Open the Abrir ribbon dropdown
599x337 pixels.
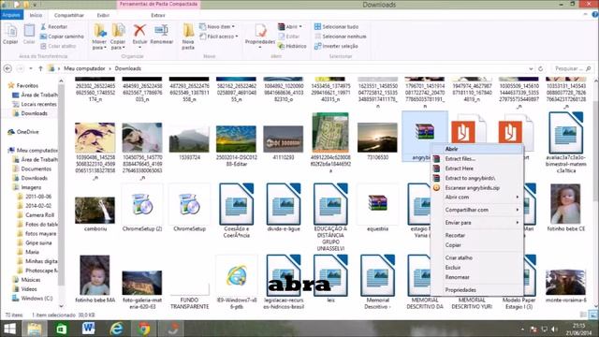pos(290,27)
